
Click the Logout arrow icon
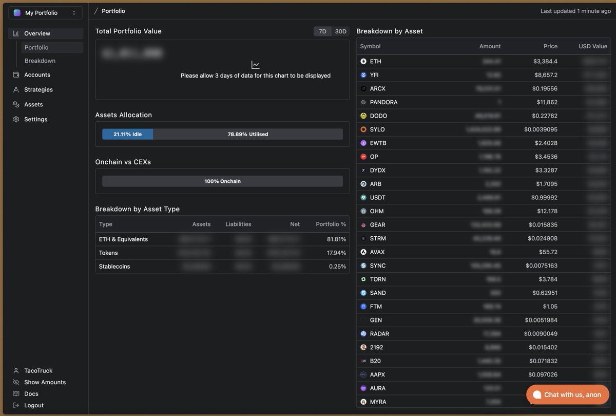(x=16, y=405)
